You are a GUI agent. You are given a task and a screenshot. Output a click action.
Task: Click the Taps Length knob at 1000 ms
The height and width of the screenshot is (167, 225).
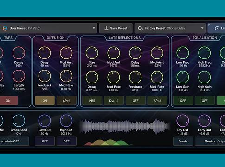pos(19,76)
